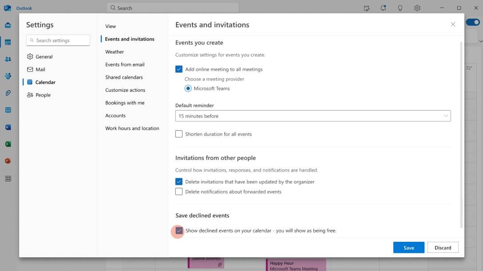The height and width of the screenshot is (271, 483).
Task: Enable Delete notifications about forwarded events
Action: (x=179, y=191)
